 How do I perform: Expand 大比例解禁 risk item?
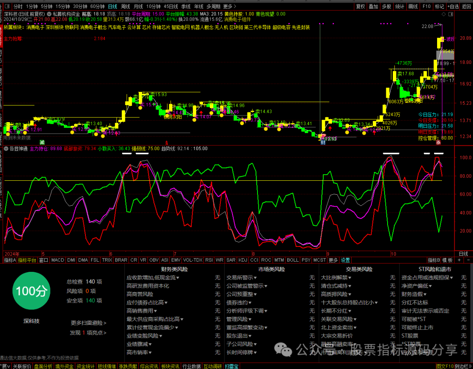pyautogui.click(x=336, y=278)
